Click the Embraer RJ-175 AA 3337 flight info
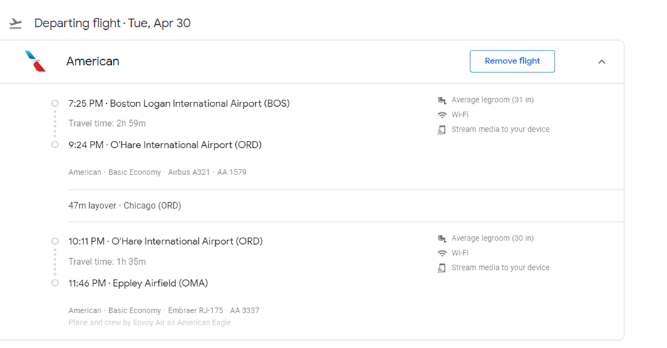The width and height of the screenshot is (667, 348). point(213,310)
